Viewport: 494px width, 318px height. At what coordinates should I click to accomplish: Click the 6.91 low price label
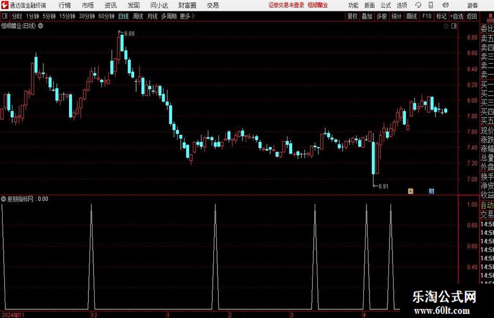pos(383,186)
